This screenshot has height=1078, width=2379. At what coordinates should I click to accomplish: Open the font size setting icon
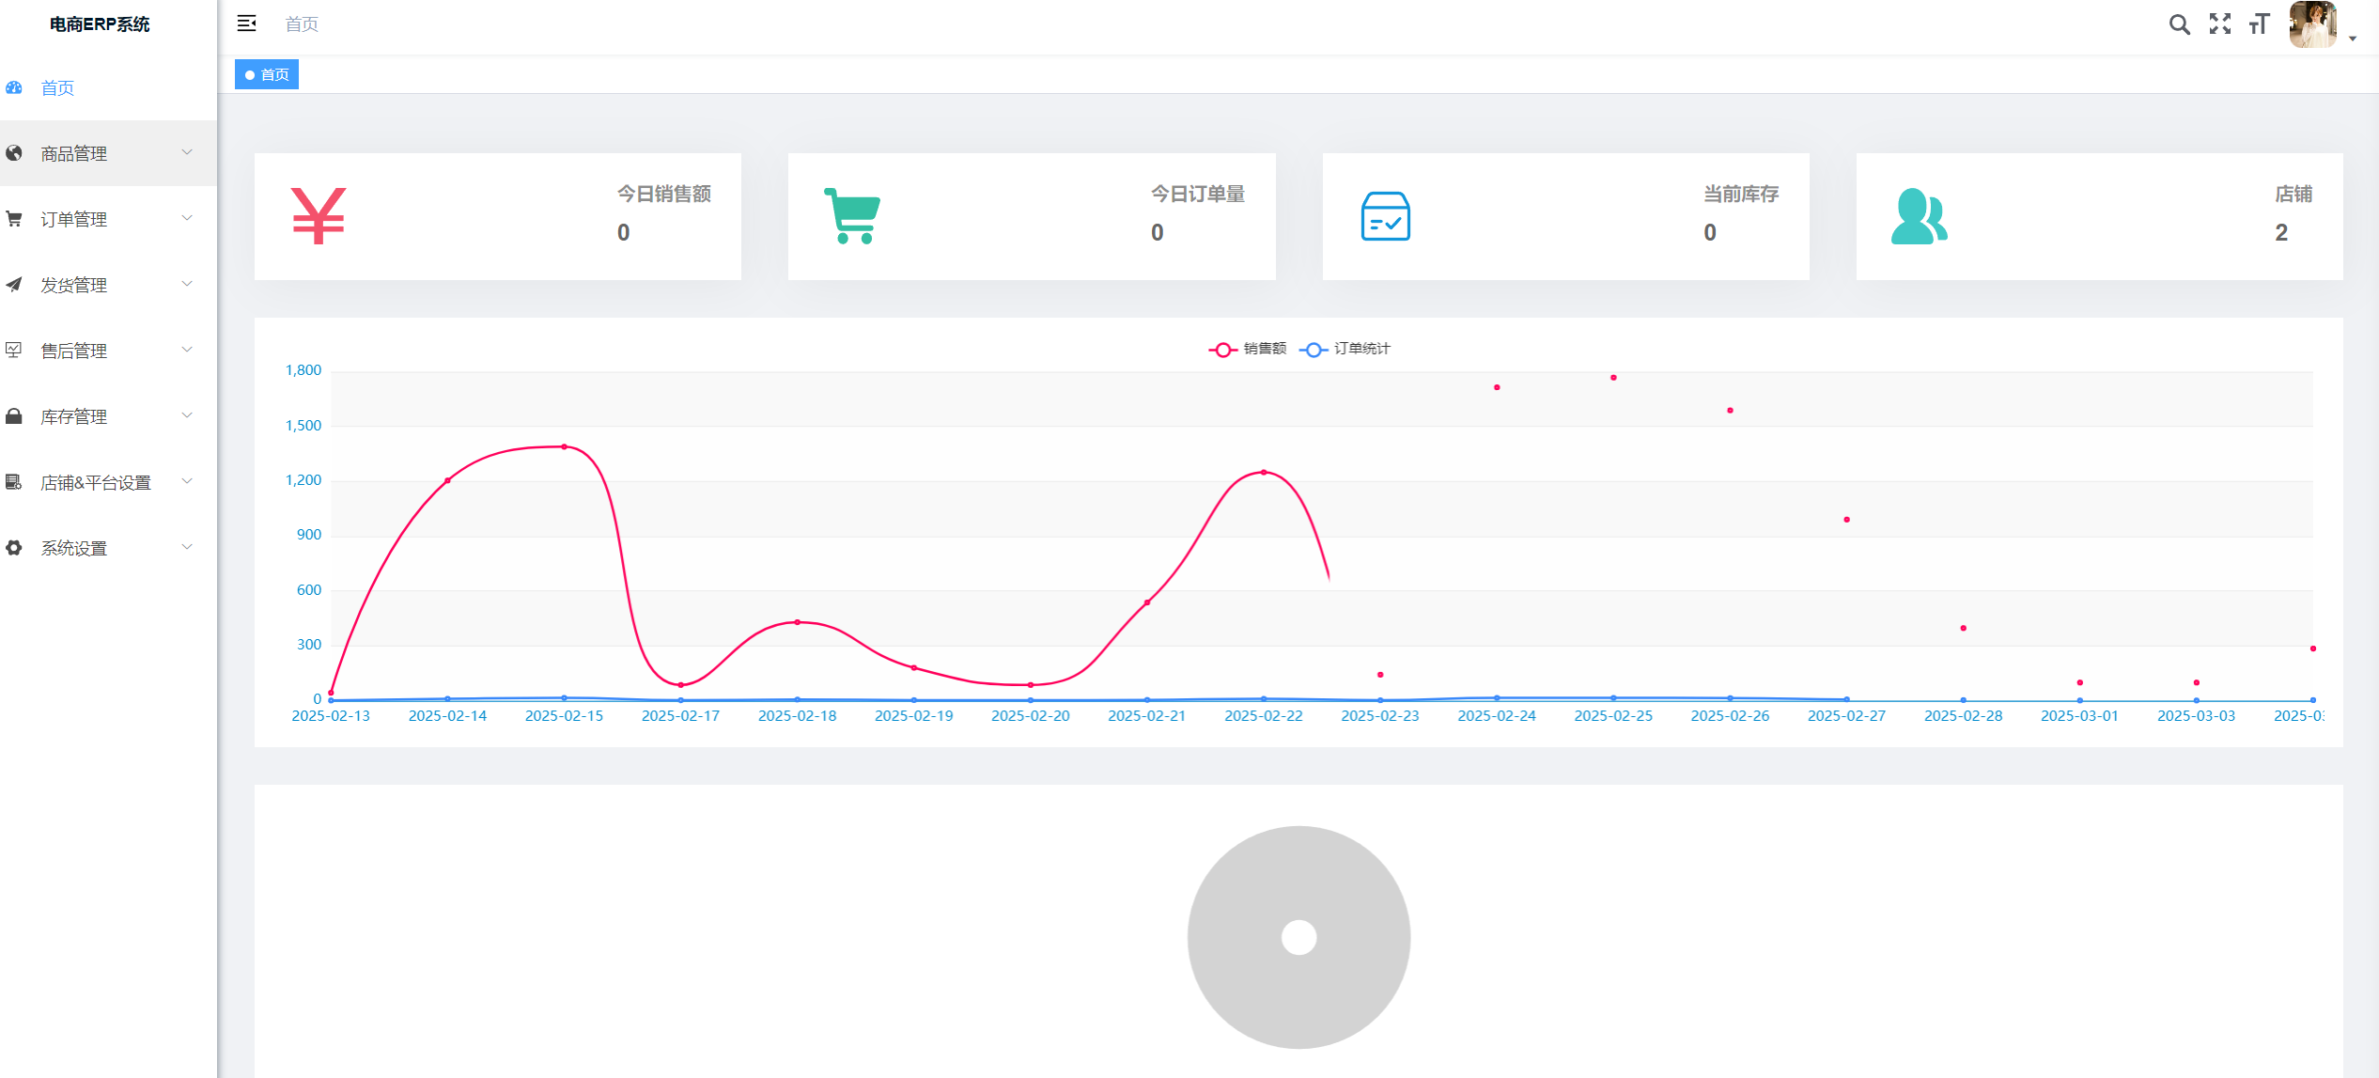point(2259,24)
